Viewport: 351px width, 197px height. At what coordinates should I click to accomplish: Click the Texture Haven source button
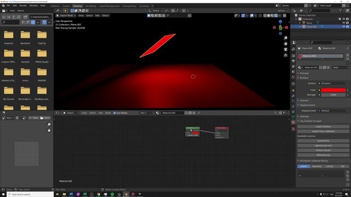[323, 150]
